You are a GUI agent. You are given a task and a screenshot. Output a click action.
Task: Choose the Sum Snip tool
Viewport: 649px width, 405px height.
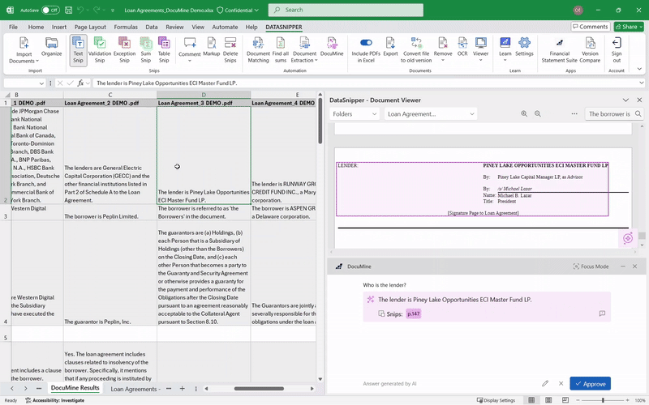point(145,49)
